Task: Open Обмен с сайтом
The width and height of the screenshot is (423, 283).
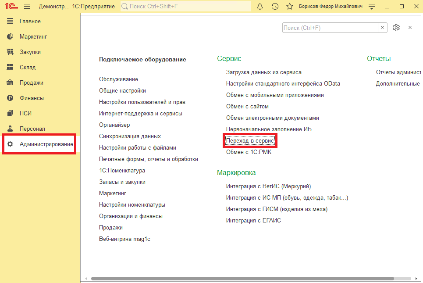Action: tap(247, 106)
